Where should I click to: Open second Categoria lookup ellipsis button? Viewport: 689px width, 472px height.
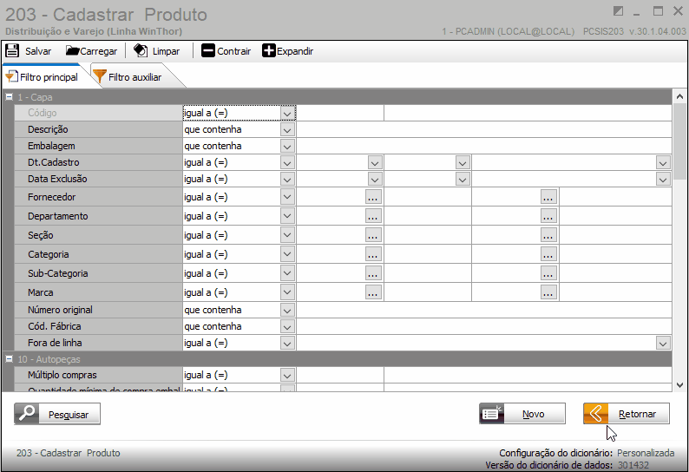click(x=548, y=254)
